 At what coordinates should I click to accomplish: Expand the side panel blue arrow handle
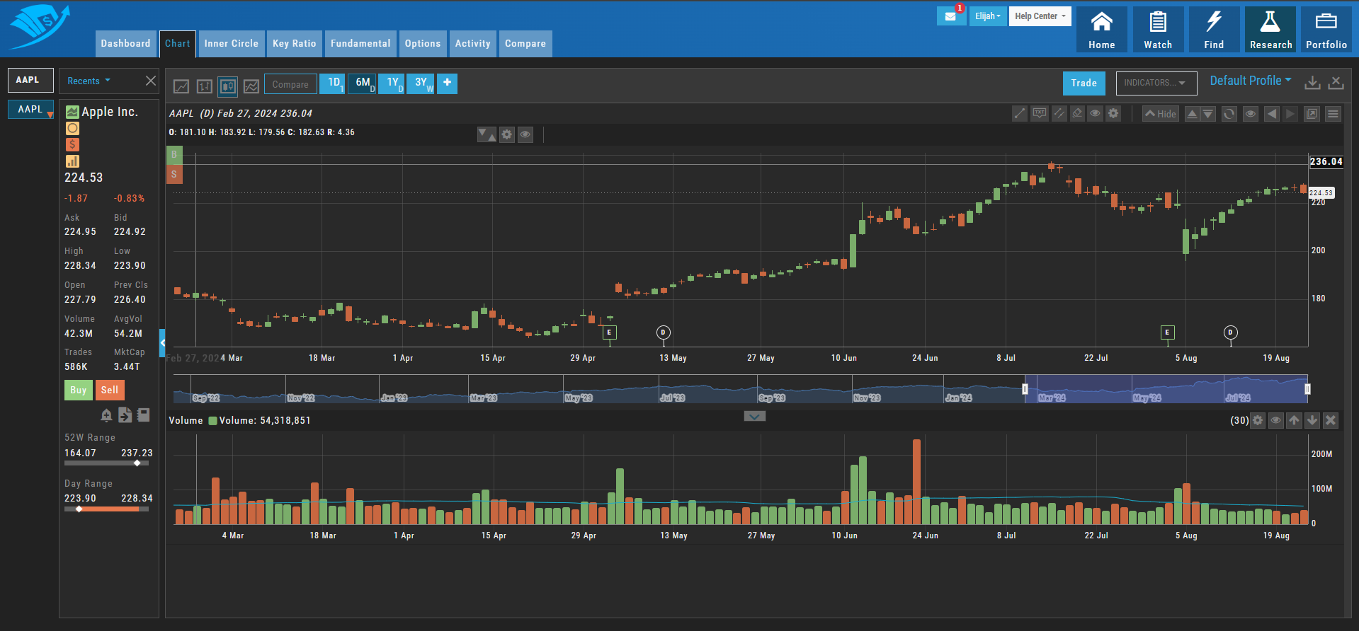coord(162,343)
